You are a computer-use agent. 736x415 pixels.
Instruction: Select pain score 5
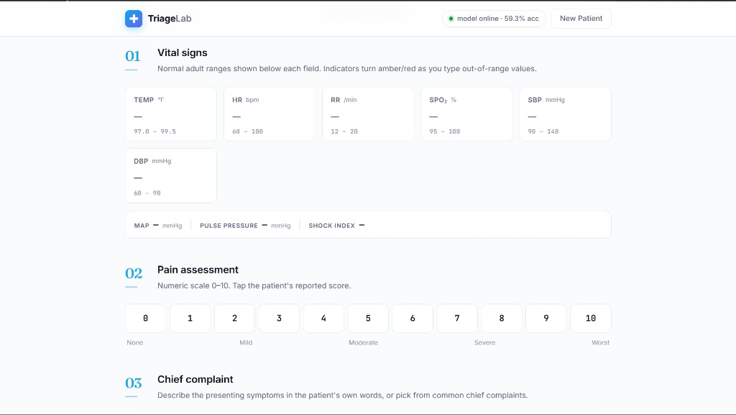tap(368, 318)
